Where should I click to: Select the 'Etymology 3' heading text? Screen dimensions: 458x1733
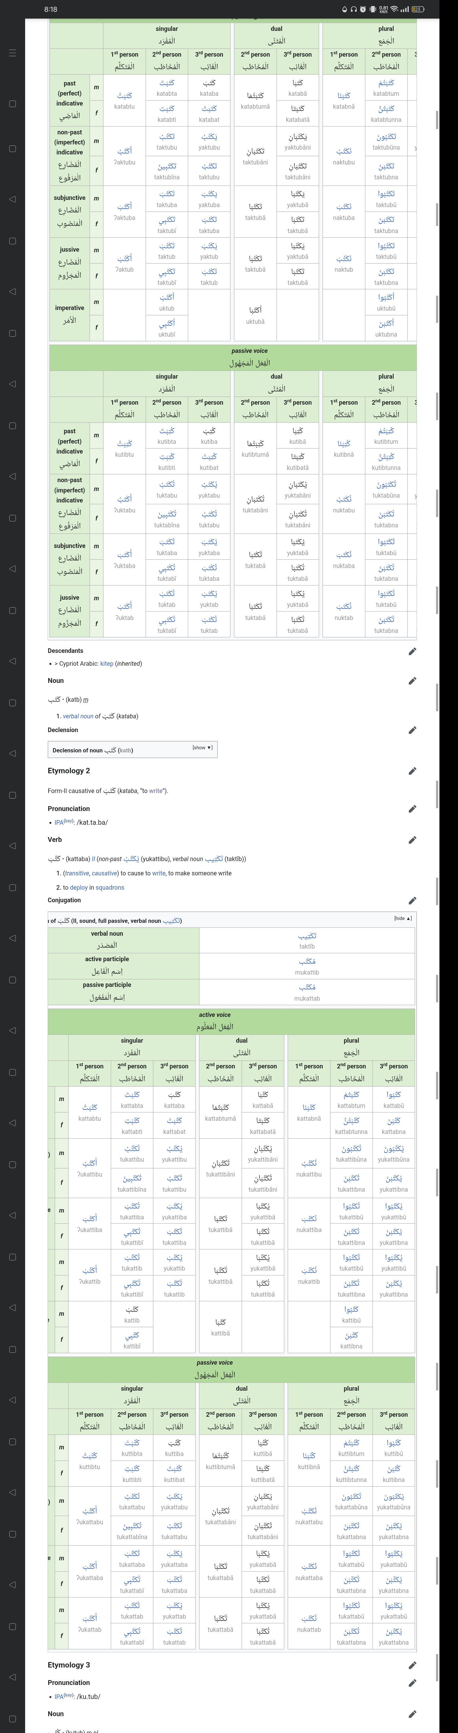coord(69,1665)
